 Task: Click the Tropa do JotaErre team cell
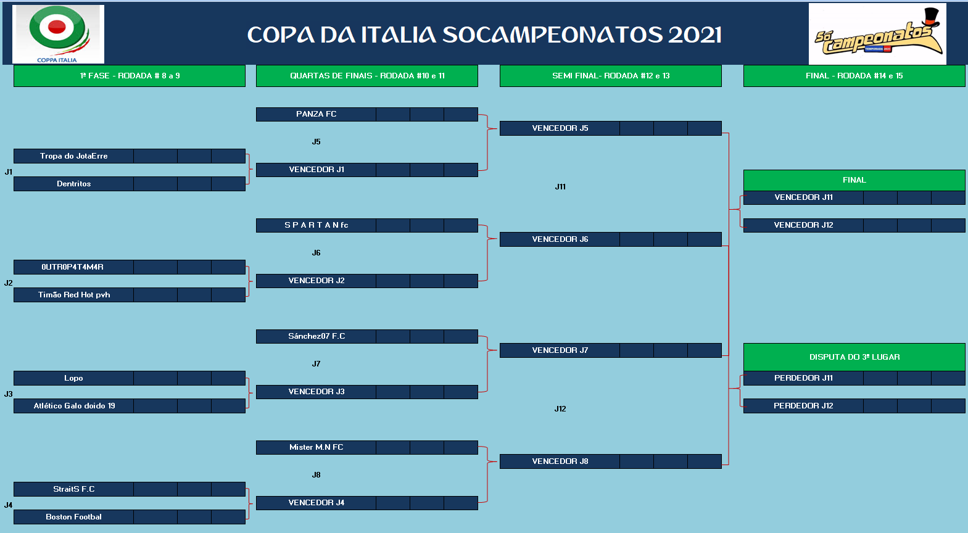(x=73, y=156)
